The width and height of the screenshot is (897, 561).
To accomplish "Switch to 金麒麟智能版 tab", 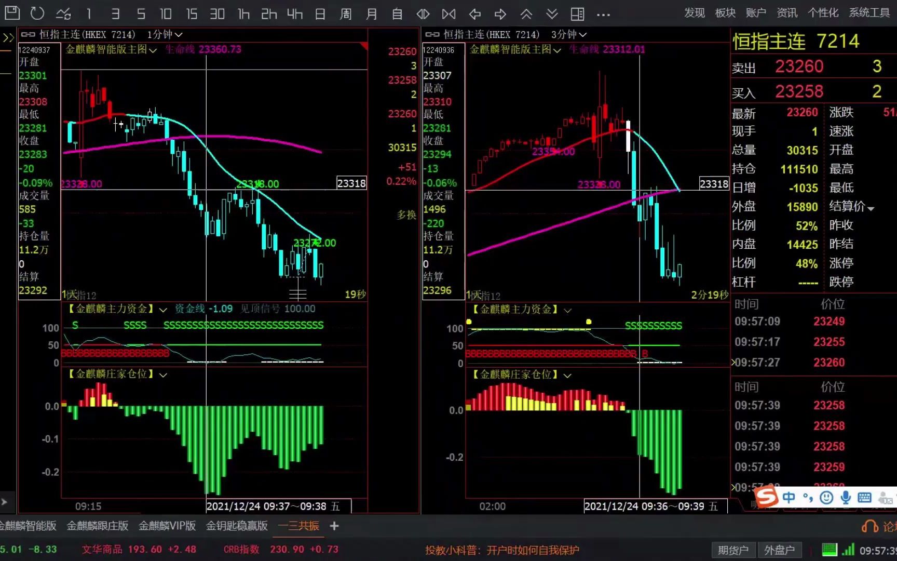I will [x=28, y=526].
